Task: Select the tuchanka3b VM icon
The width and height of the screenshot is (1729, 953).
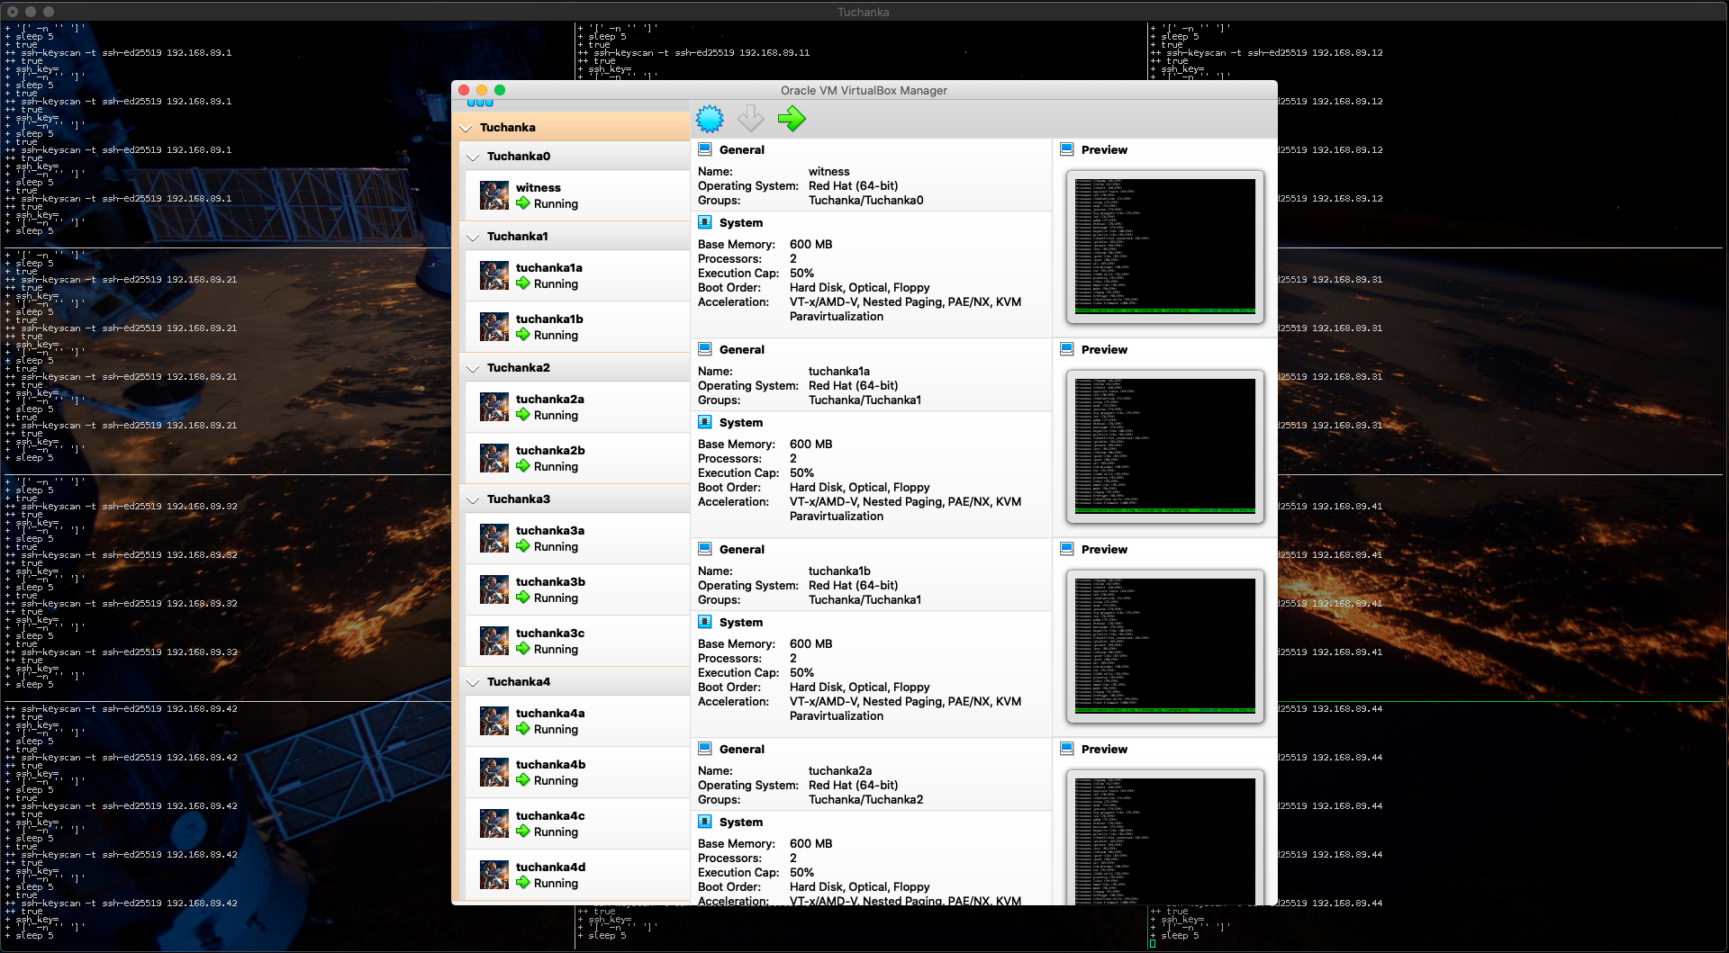Action: pyautogui.click(x=494, y=589)
